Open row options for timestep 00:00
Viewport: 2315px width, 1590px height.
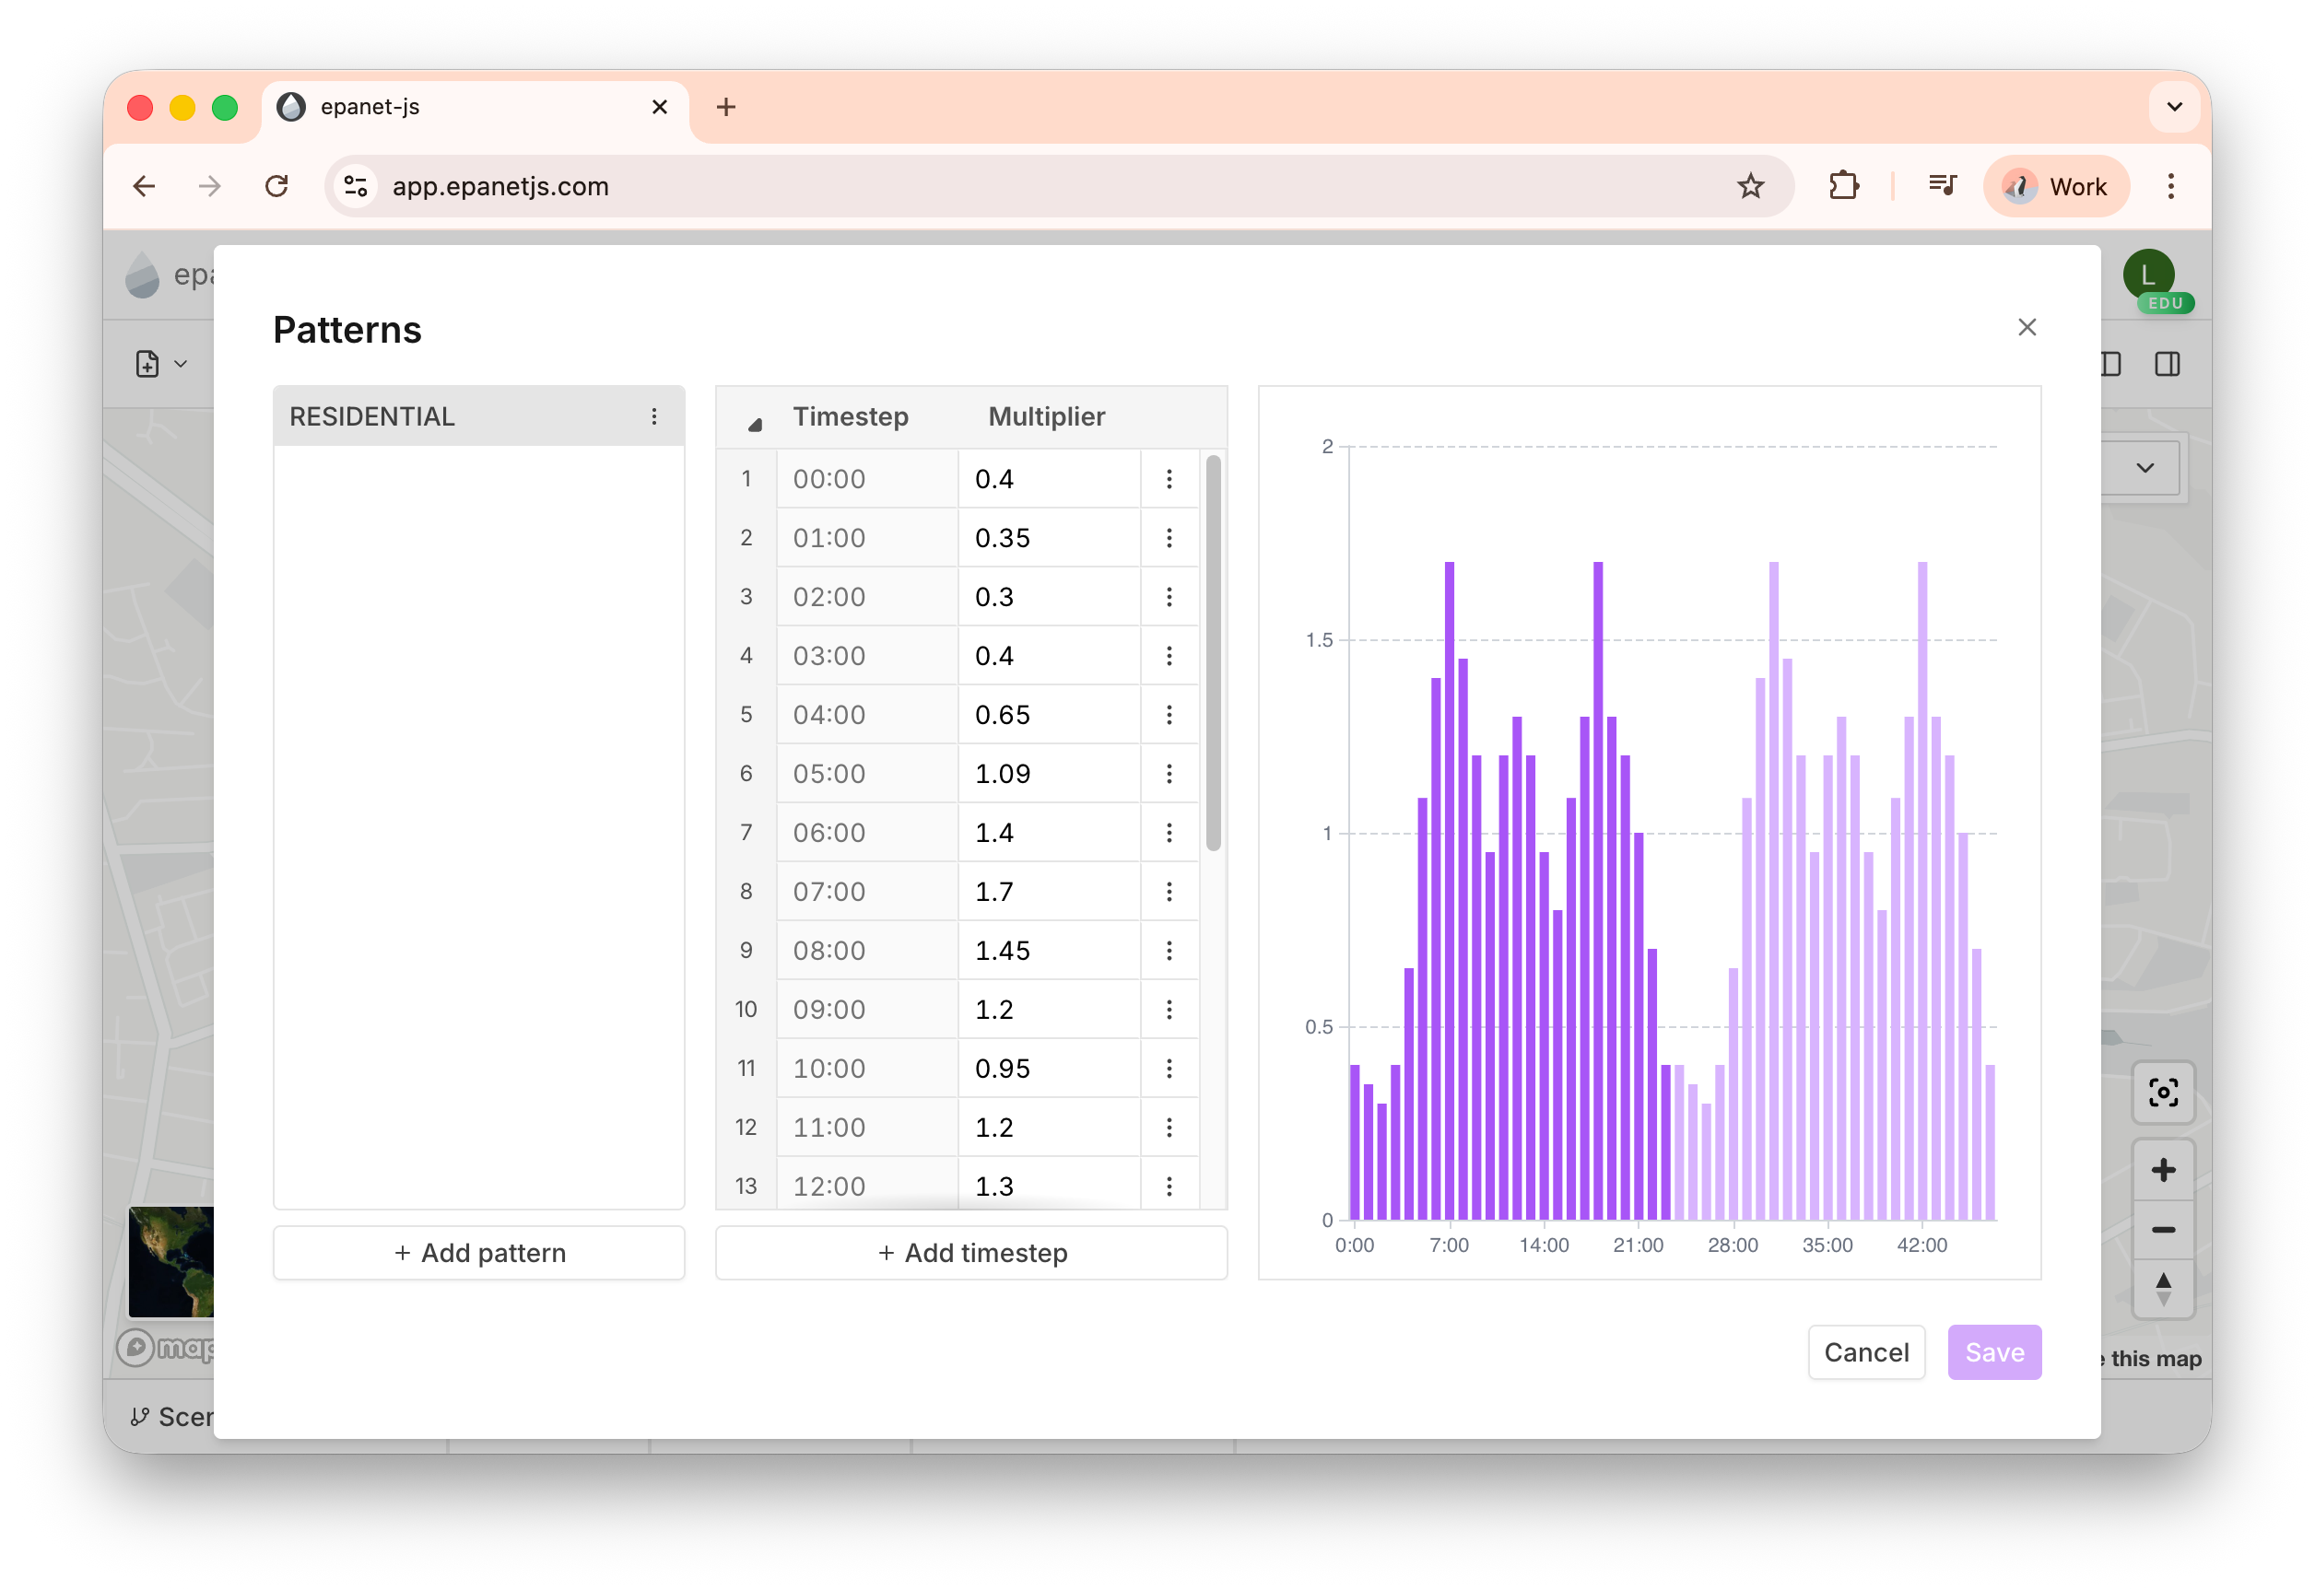(x=1169, y=479)
